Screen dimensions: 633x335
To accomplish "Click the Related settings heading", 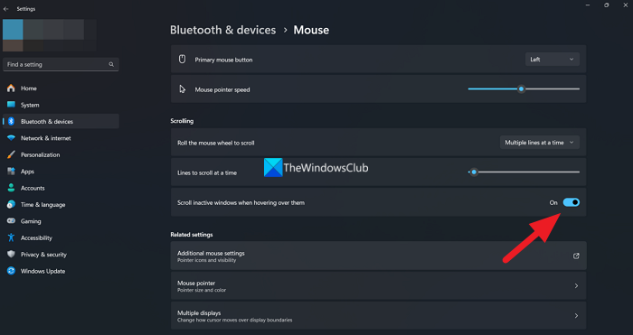I will coord(192,235).
